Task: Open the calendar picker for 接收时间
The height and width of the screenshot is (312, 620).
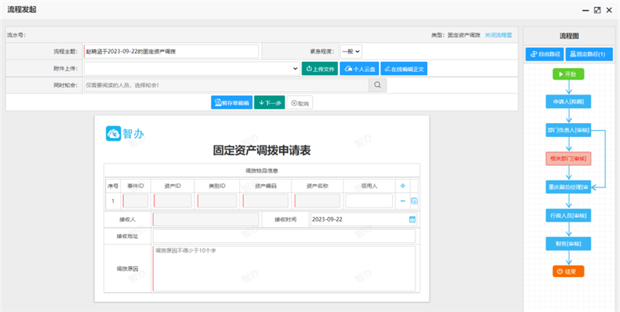Action: click(412, 219)
